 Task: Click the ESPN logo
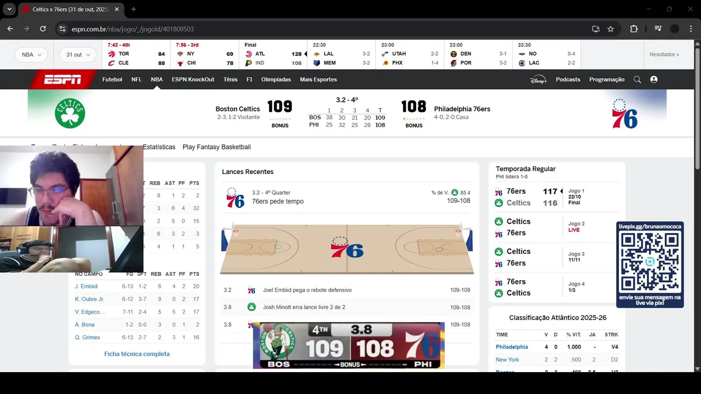63,79
